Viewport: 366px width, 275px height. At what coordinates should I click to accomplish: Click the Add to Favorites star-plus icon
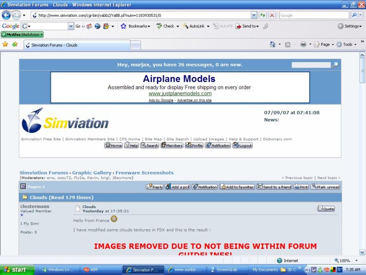coord(15,44)
